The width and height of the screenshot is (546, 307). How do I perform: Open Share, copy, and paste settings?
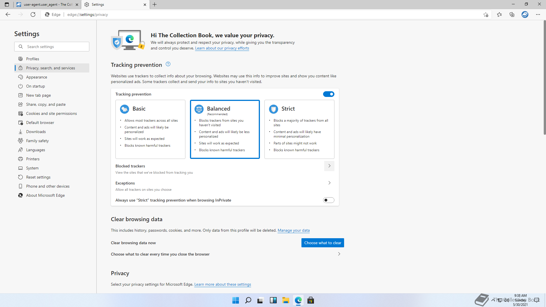52,104
